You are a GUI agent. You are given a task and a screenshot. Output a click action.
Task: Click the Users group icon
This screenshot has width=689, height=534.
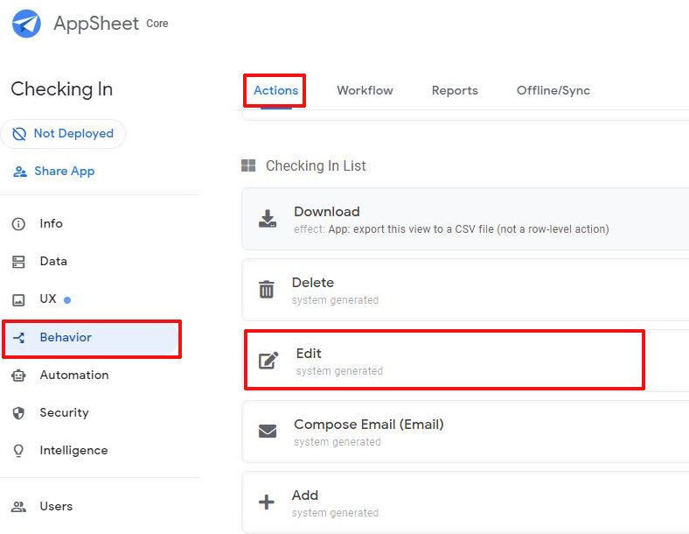(18, 507)
